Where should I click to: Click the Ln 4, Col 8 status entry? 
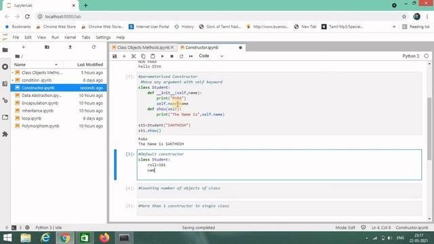(x=381, y=228)
